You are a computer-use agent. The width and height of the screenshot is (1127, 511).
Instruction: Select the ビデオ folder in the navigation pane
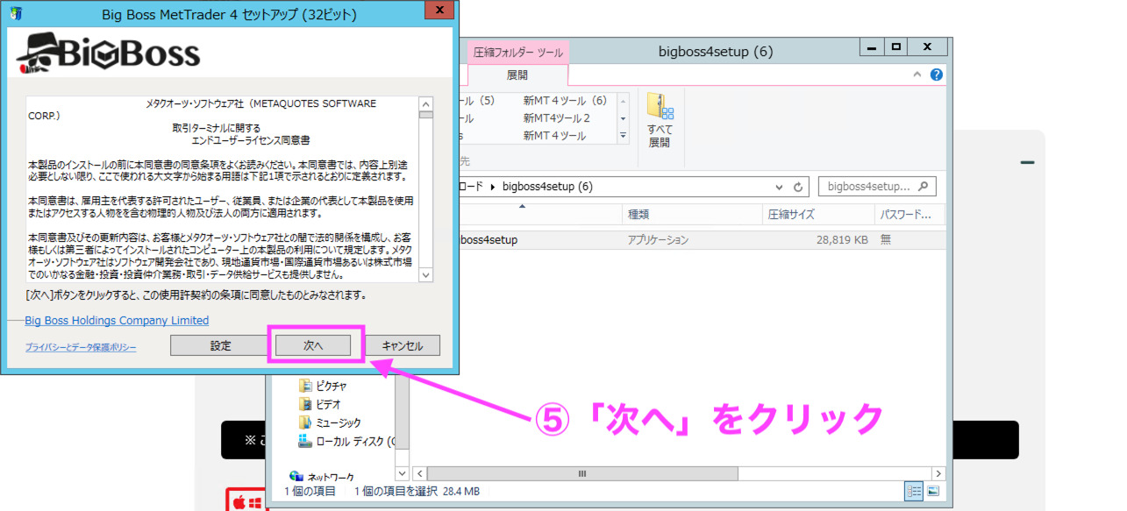[328, 404]
